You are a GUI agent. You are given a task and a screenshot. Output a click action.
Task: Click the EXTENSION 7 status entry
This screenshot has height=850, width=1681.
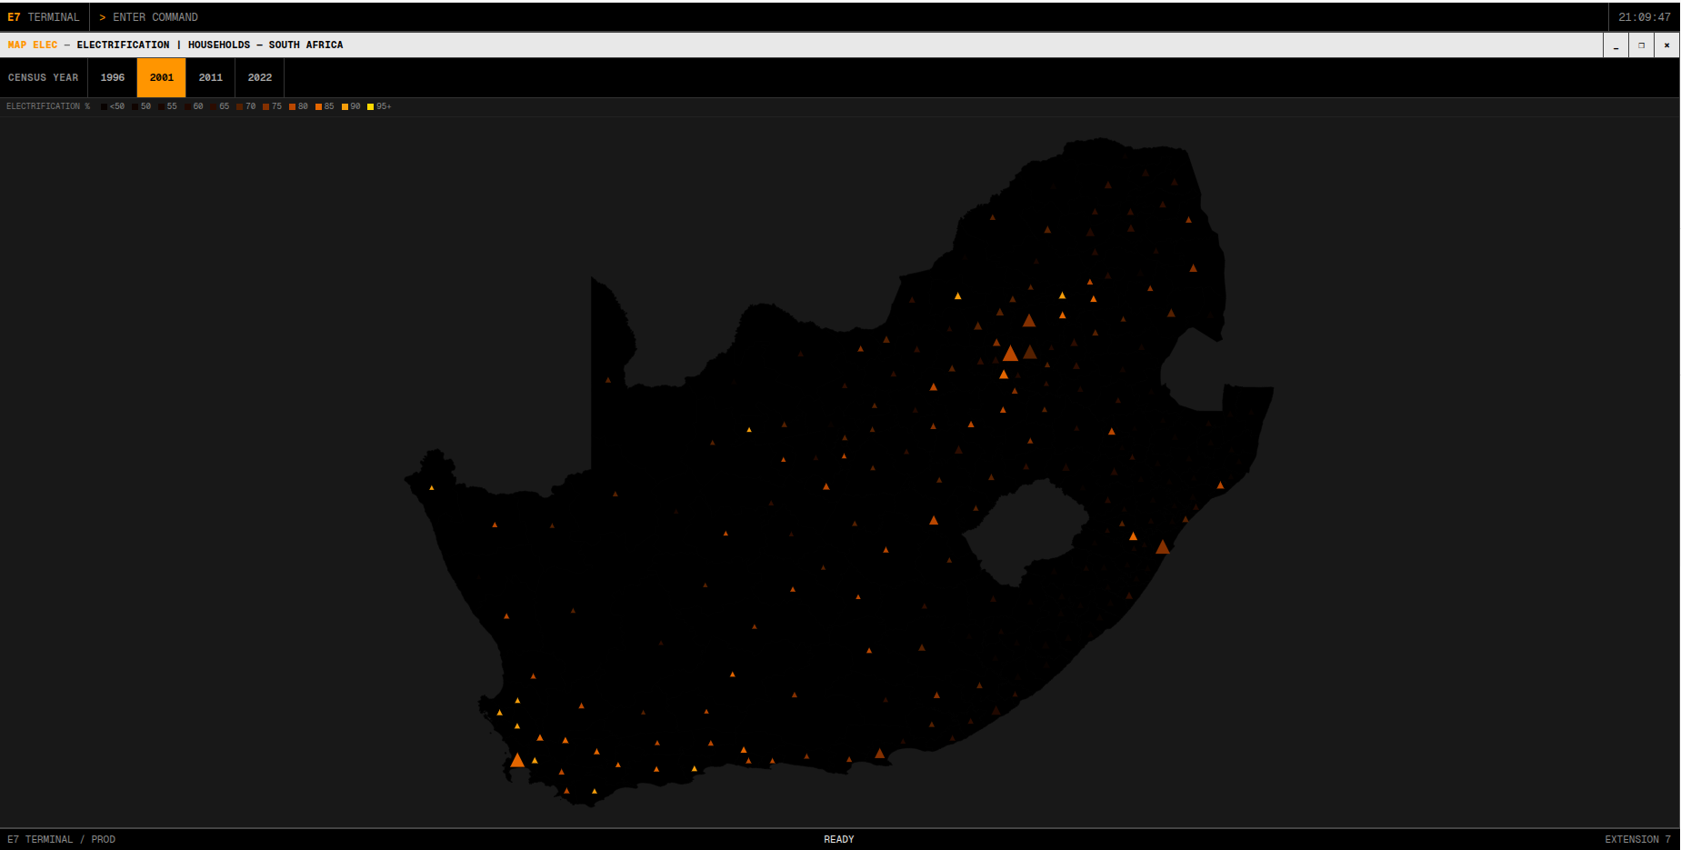point(1637,840)
